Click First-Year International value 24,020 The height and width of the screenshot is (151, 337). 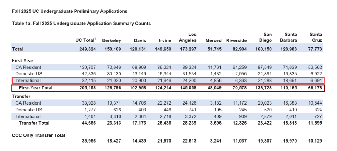(114, 81)
